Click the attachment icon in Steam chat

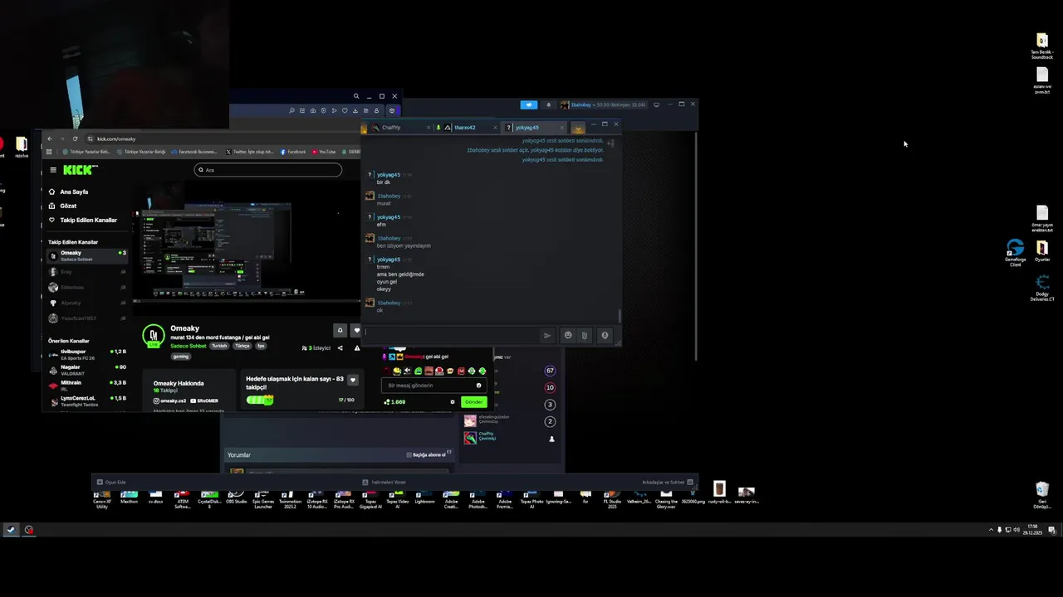(x=585, y=335)
